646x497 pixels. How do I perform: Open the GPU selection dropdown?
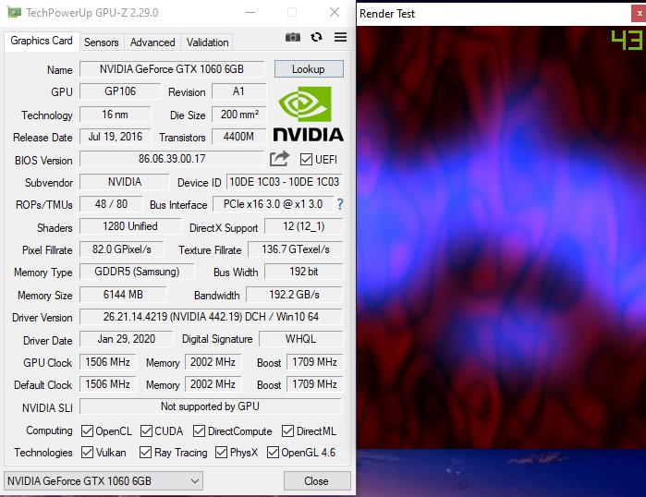pyautogui.click(x=104, y=481)
